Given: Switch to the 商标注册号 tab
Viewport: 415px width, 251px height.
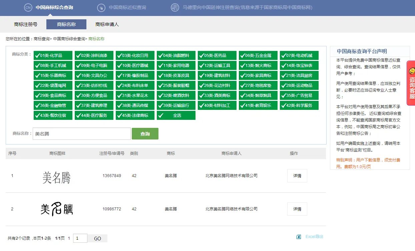Looking at the screenshot, I should point(26,24).
